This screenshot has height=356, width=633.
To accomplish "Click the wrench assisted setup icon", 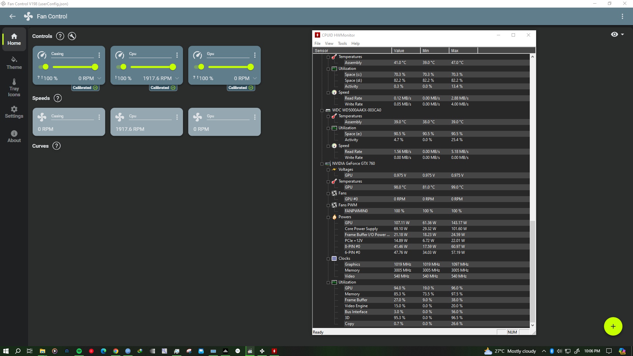I will 72,36.
